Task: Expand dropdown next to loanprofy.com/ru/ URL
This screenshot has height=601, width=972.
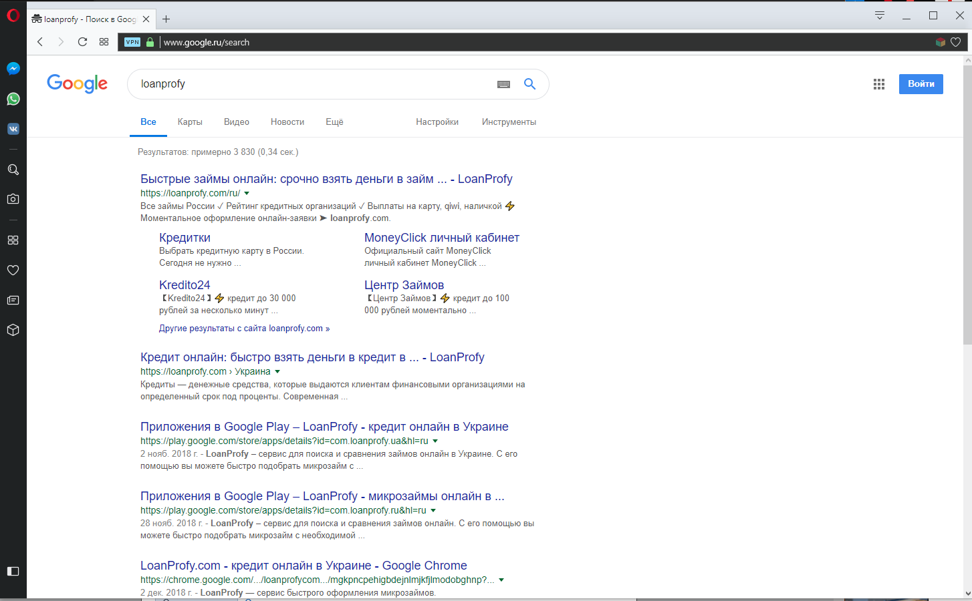Action: (247, 194)
